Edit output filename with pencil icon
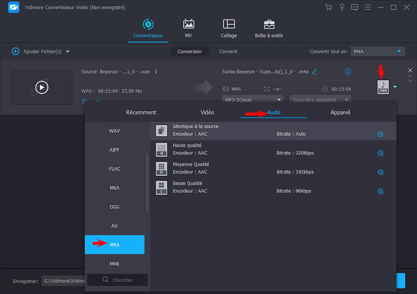This screenshot has width=417, height=294. click(x=314, y=71)
